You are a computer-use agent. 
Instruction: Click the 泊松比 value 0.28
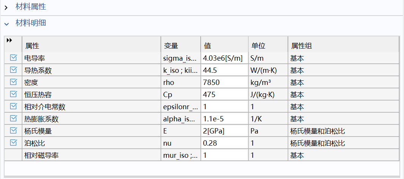[x=225, y=143]
